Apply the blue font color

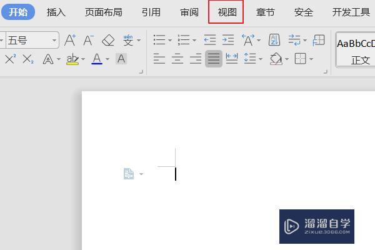(x=97, y=59)
